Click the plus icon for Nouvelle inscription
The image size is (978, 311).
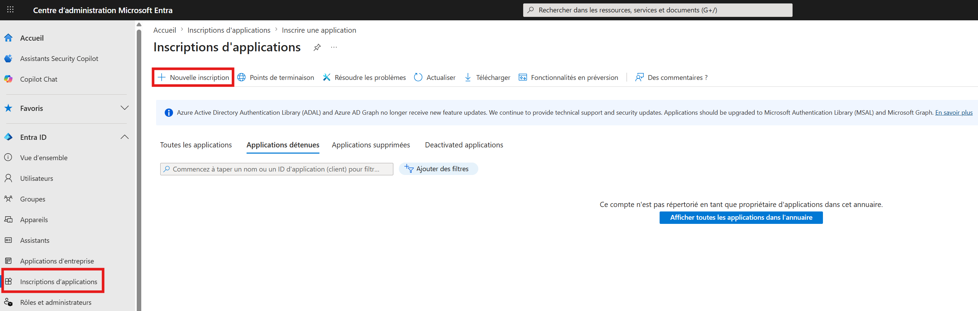(162, 77)
